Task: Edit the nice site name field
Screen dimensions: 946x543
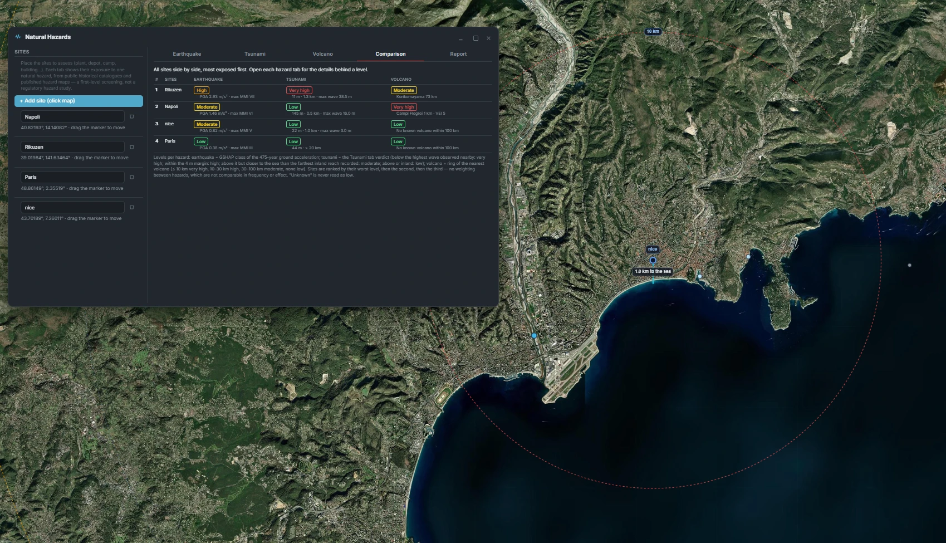Action: pyautogui.click(x=72, y=207)
